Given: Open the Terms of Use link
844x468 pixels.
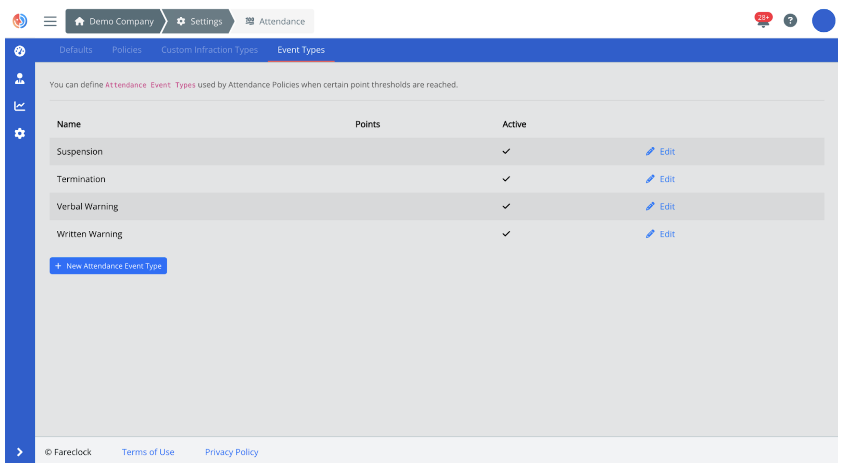Looking at the screenshot, I should click(148, 452).
